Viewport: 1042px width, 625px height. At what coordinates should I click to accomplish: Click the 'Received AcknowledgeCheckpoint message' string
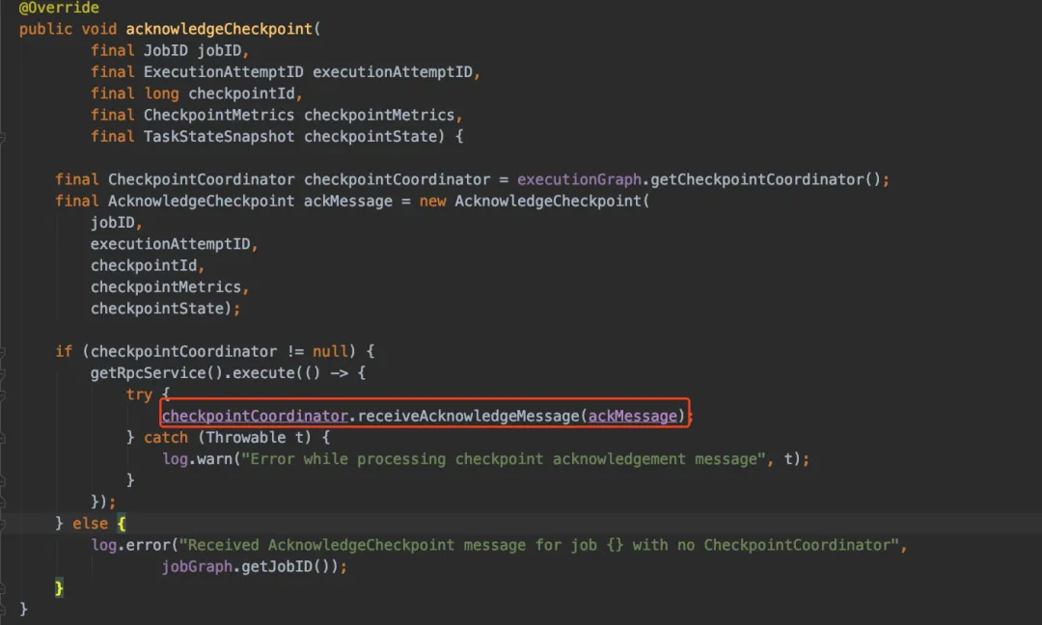(539, 545)
